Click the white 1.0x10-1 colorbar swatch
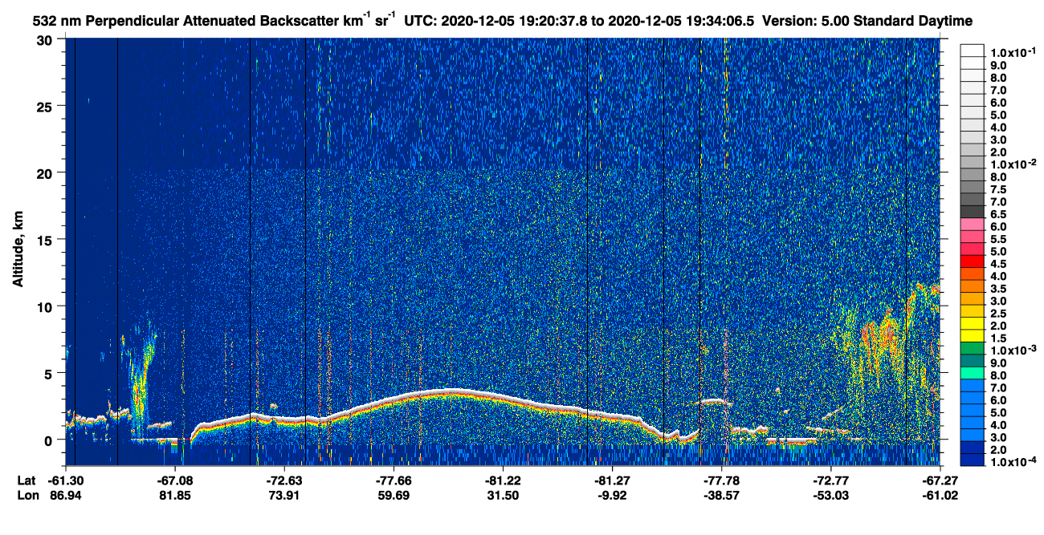The height and width of the screenshot is (535, 1044). coord(972,53)
